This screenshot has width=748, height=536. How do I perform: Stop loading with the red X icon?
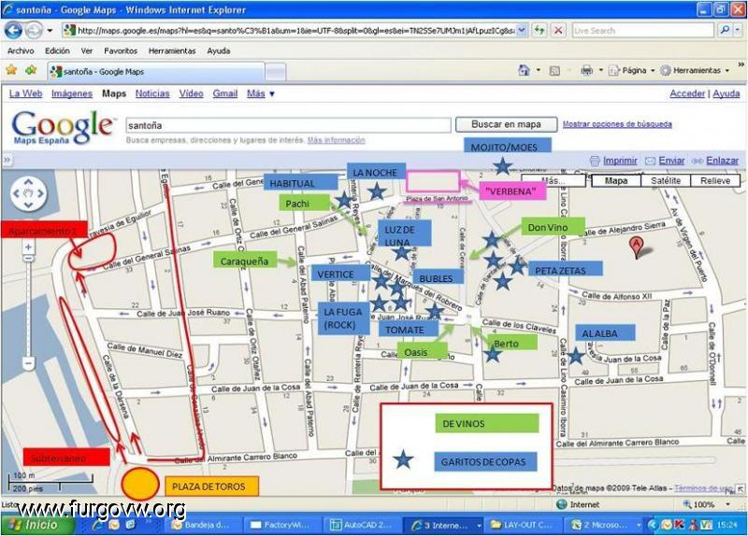pyautogui.click(x=557, y=31)
